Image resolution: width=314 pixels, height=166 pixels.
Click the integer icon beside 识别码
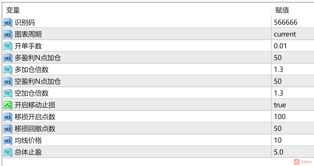[x=8, y=22]
